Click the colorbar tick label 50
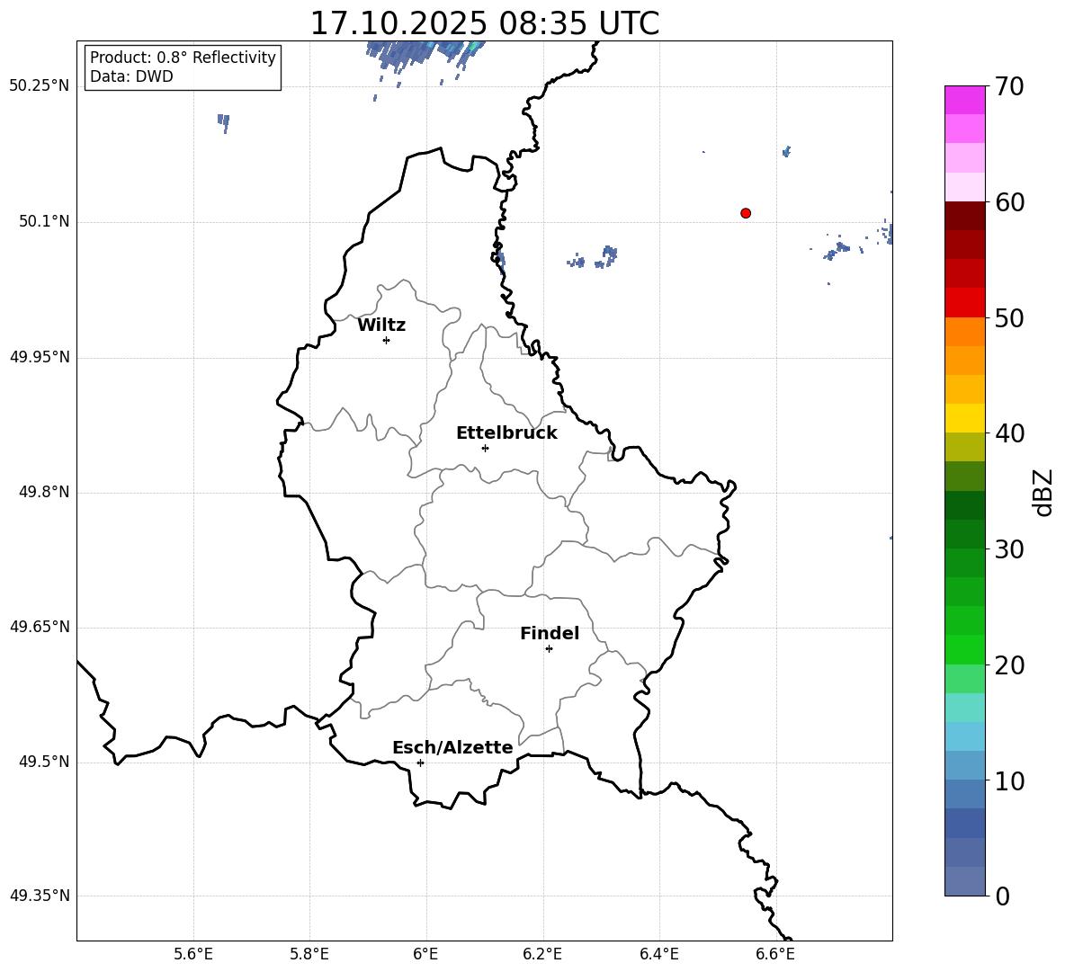The width and height of the screenshot is (1065, 972). coord(1009,317)
